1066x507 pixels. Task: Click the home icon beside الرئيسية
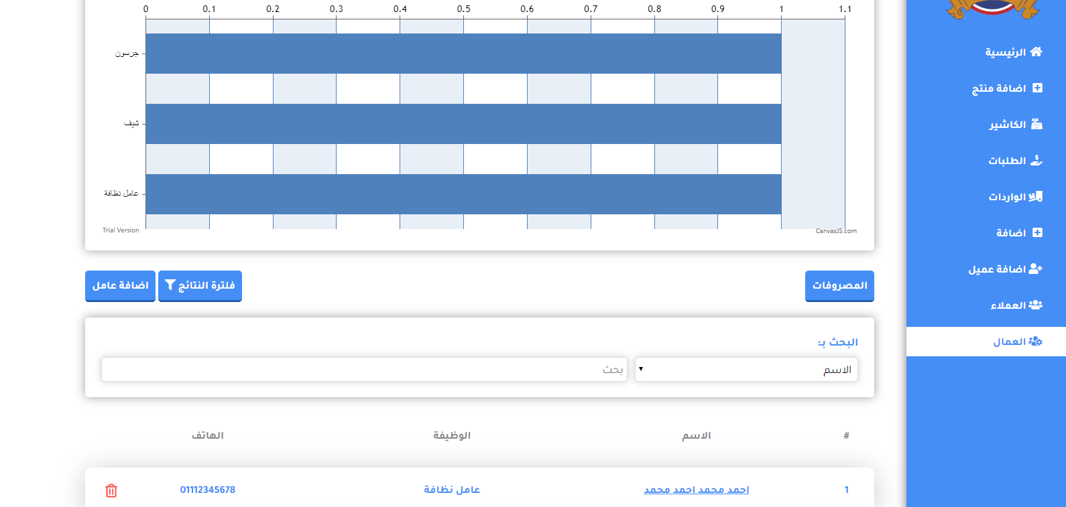click(1036, 52)
